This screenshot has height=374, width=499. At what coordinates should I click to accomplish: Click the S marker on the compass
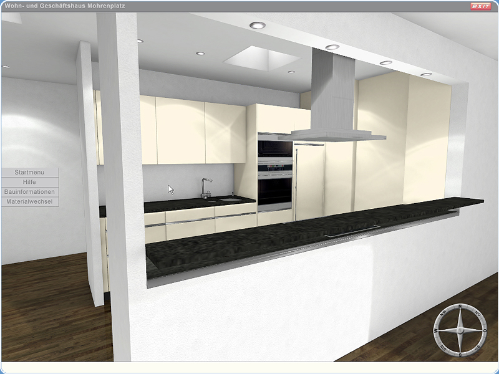[x=460, y=355]
